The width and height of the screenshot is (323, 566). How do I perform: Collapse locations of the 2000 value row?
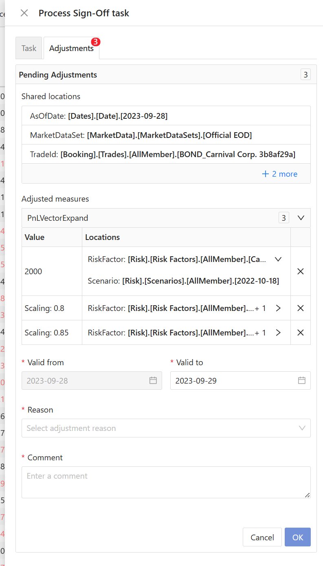coord(278,259)
